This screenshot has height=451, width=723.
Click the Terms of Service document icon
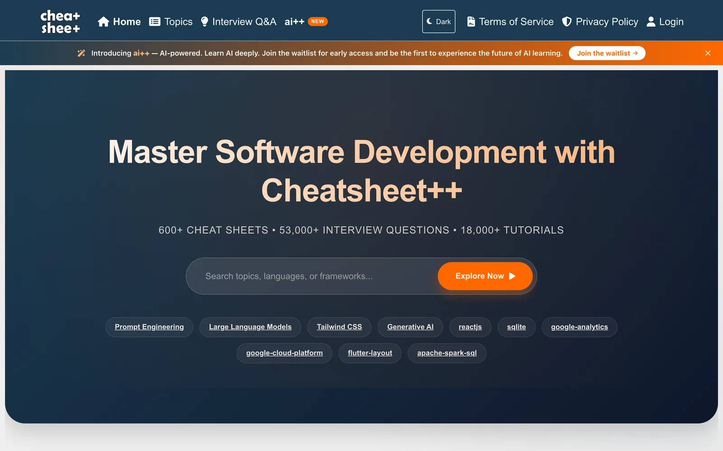point(471,22)
